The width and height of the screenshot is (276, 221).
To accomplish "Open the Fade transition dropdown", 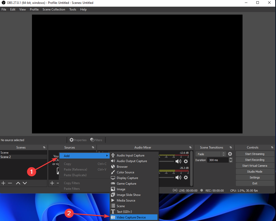I will coord(211,154).
